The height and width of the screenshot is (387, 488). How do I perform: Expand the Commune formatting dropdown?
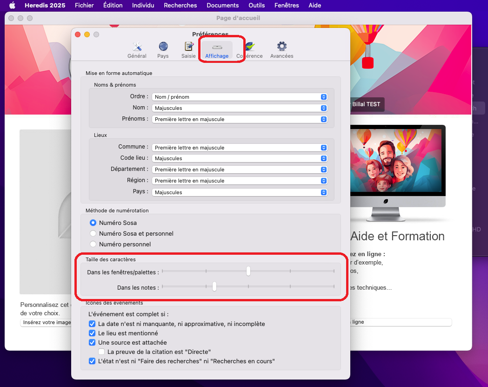(240, 148)
